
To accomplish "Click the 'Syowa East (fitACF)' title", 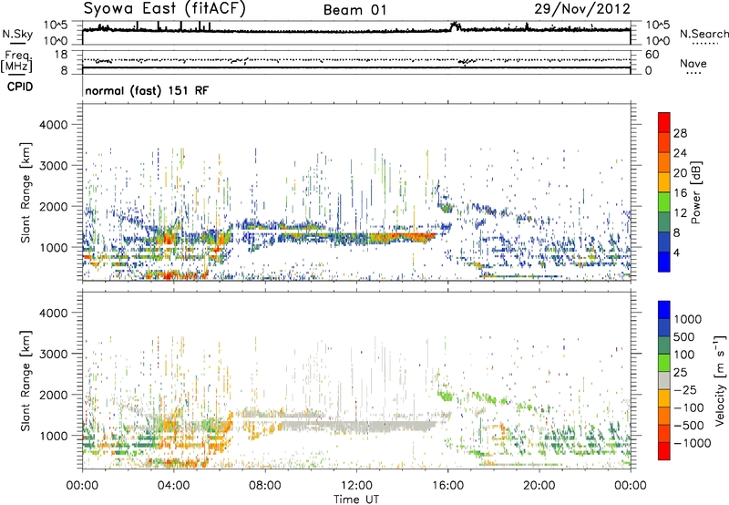I will [x=165, y=9].
